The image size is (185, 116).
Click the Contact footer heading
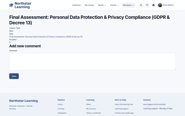(147, 100)
